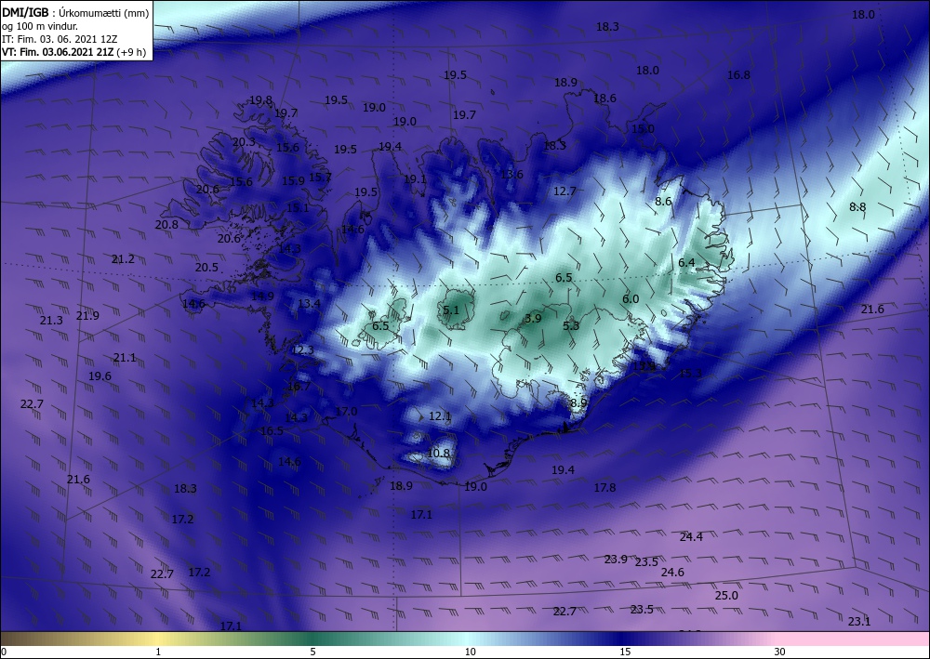Click the map value 21.2

tap(123, 259)
